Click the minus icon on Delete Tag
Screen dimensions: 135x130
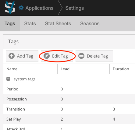81,56
